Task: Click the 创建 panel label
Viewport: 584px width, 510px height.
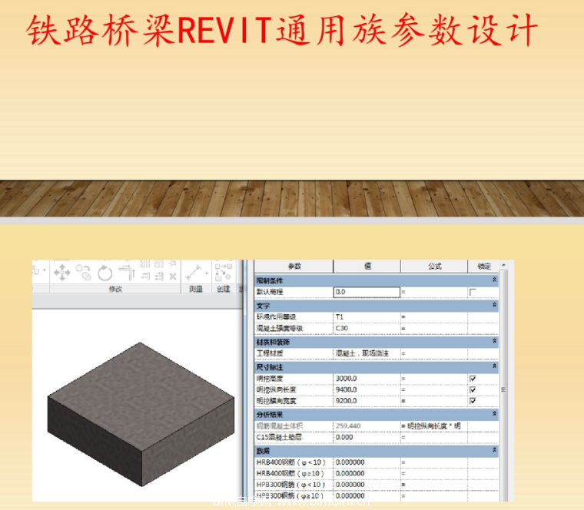Action: pos(224,289)
